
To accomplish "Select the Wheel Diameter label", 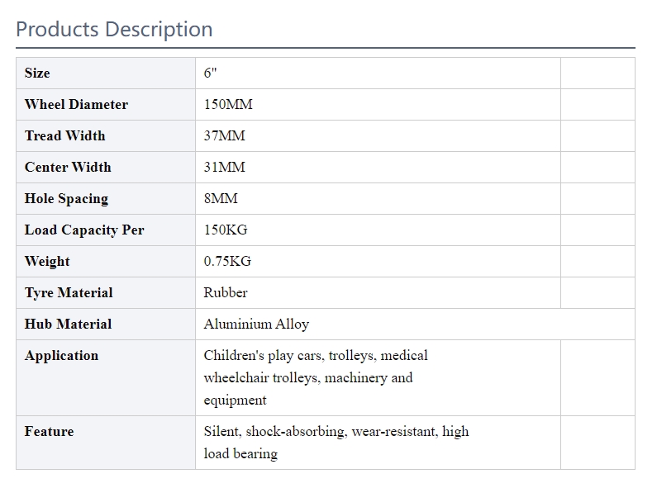I will [x=76, y=104].
